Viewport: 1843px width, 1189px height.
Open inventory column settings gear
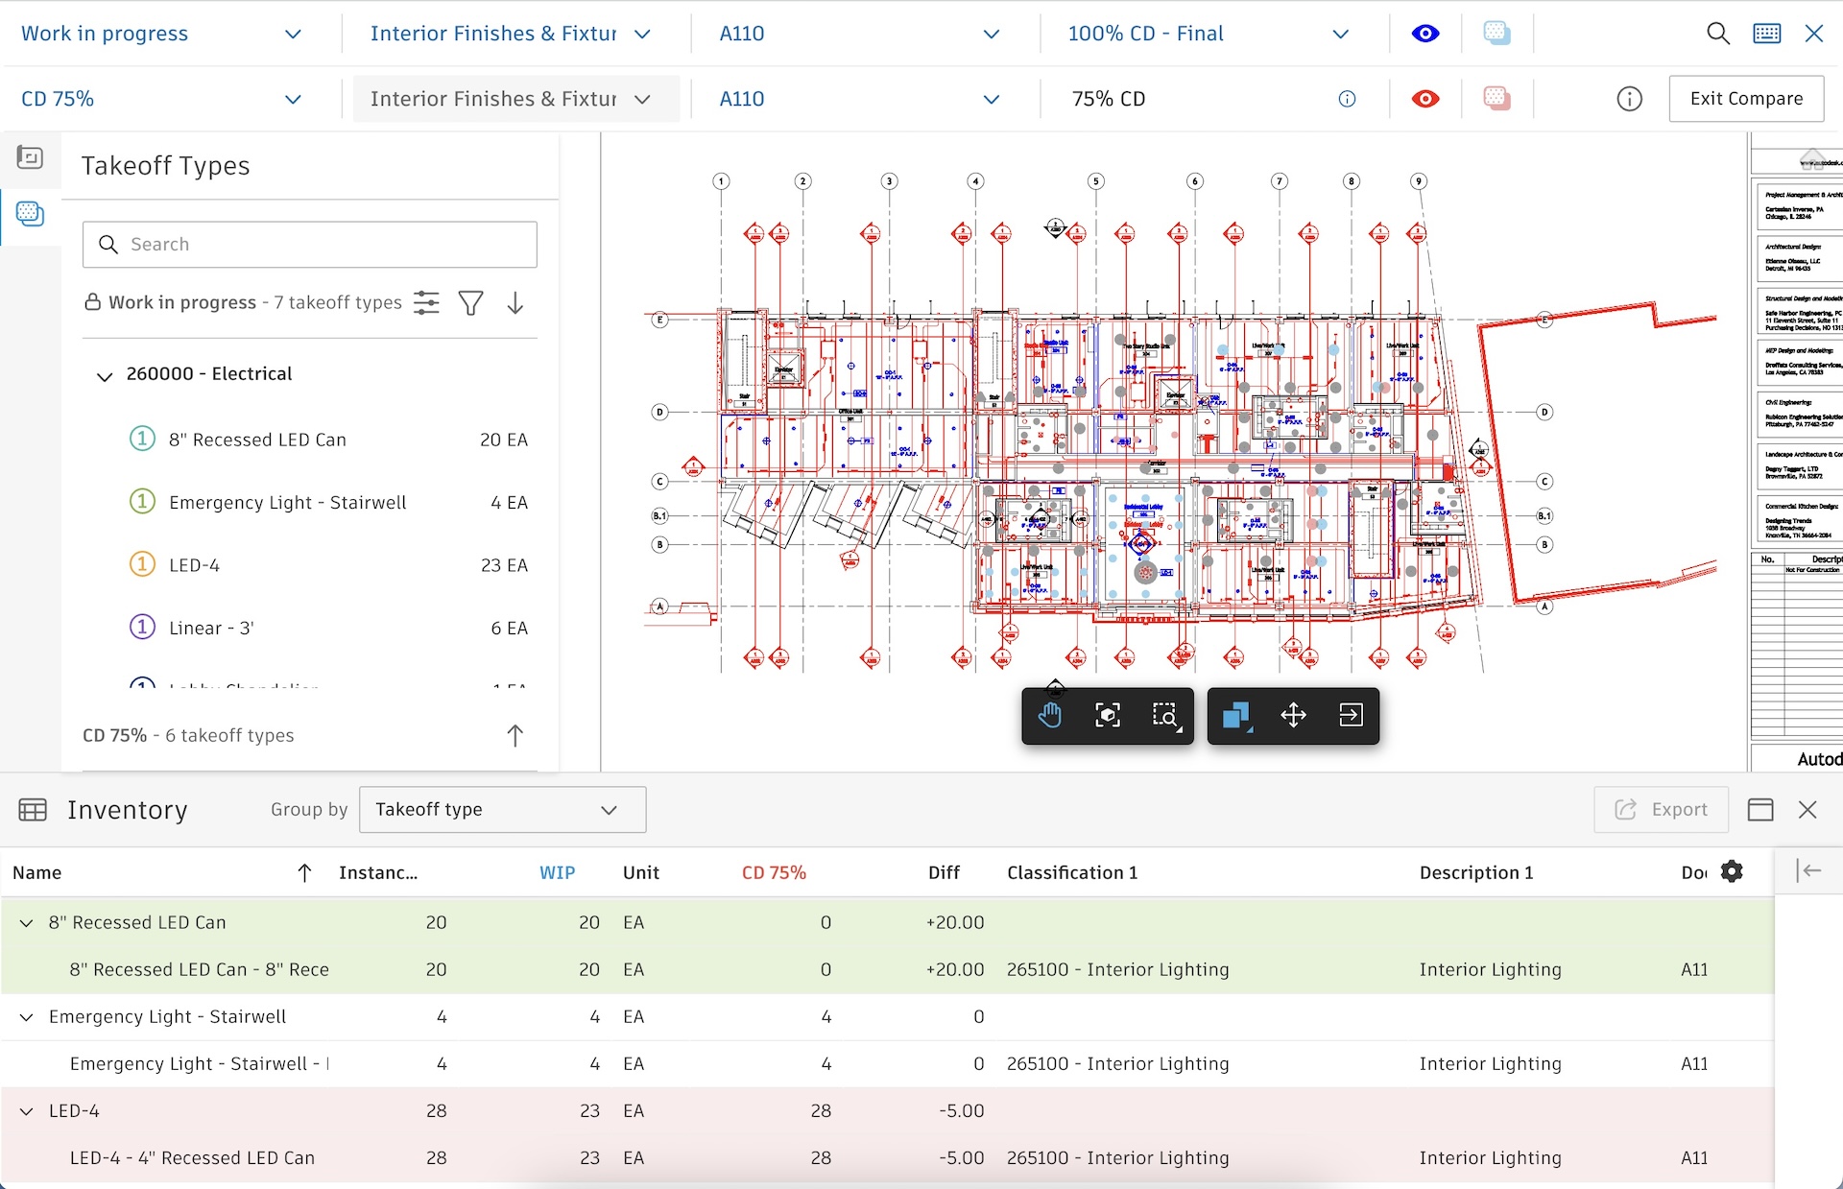(x=1732, y=871)
